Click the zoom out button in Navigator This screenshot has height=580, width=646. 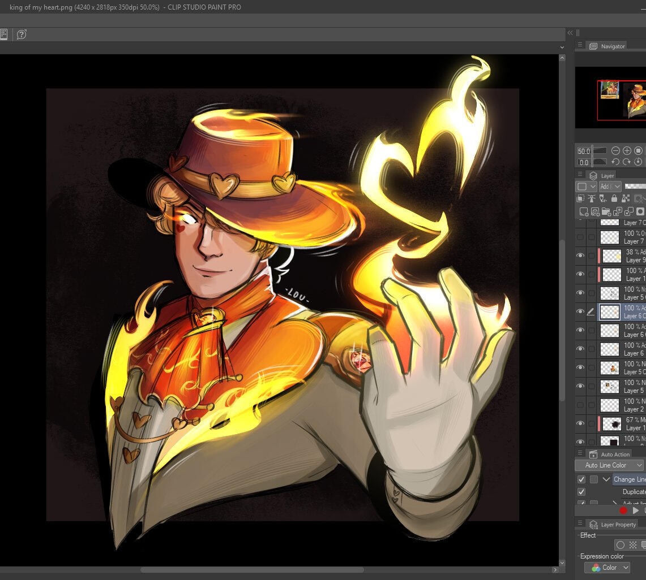click(616, 151)
